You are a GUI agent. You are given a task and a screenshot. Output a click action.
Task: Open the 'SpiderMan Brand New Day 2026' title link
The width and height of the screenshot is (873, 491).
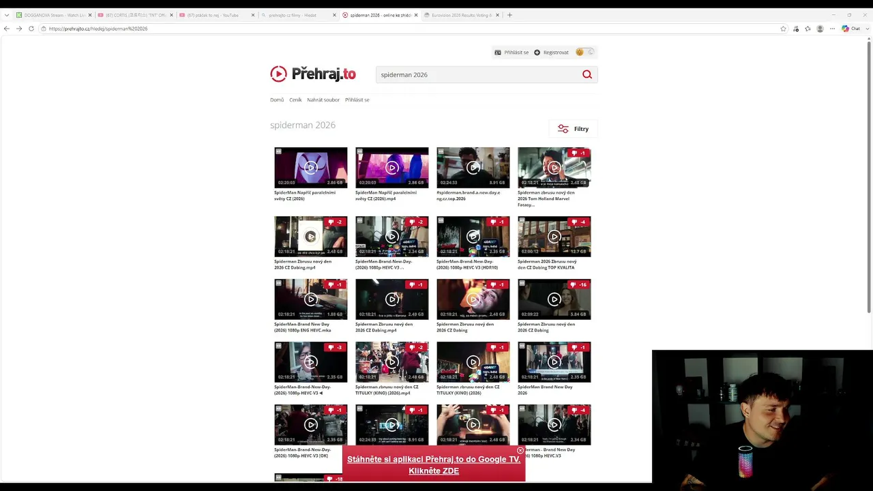(545, 390)
